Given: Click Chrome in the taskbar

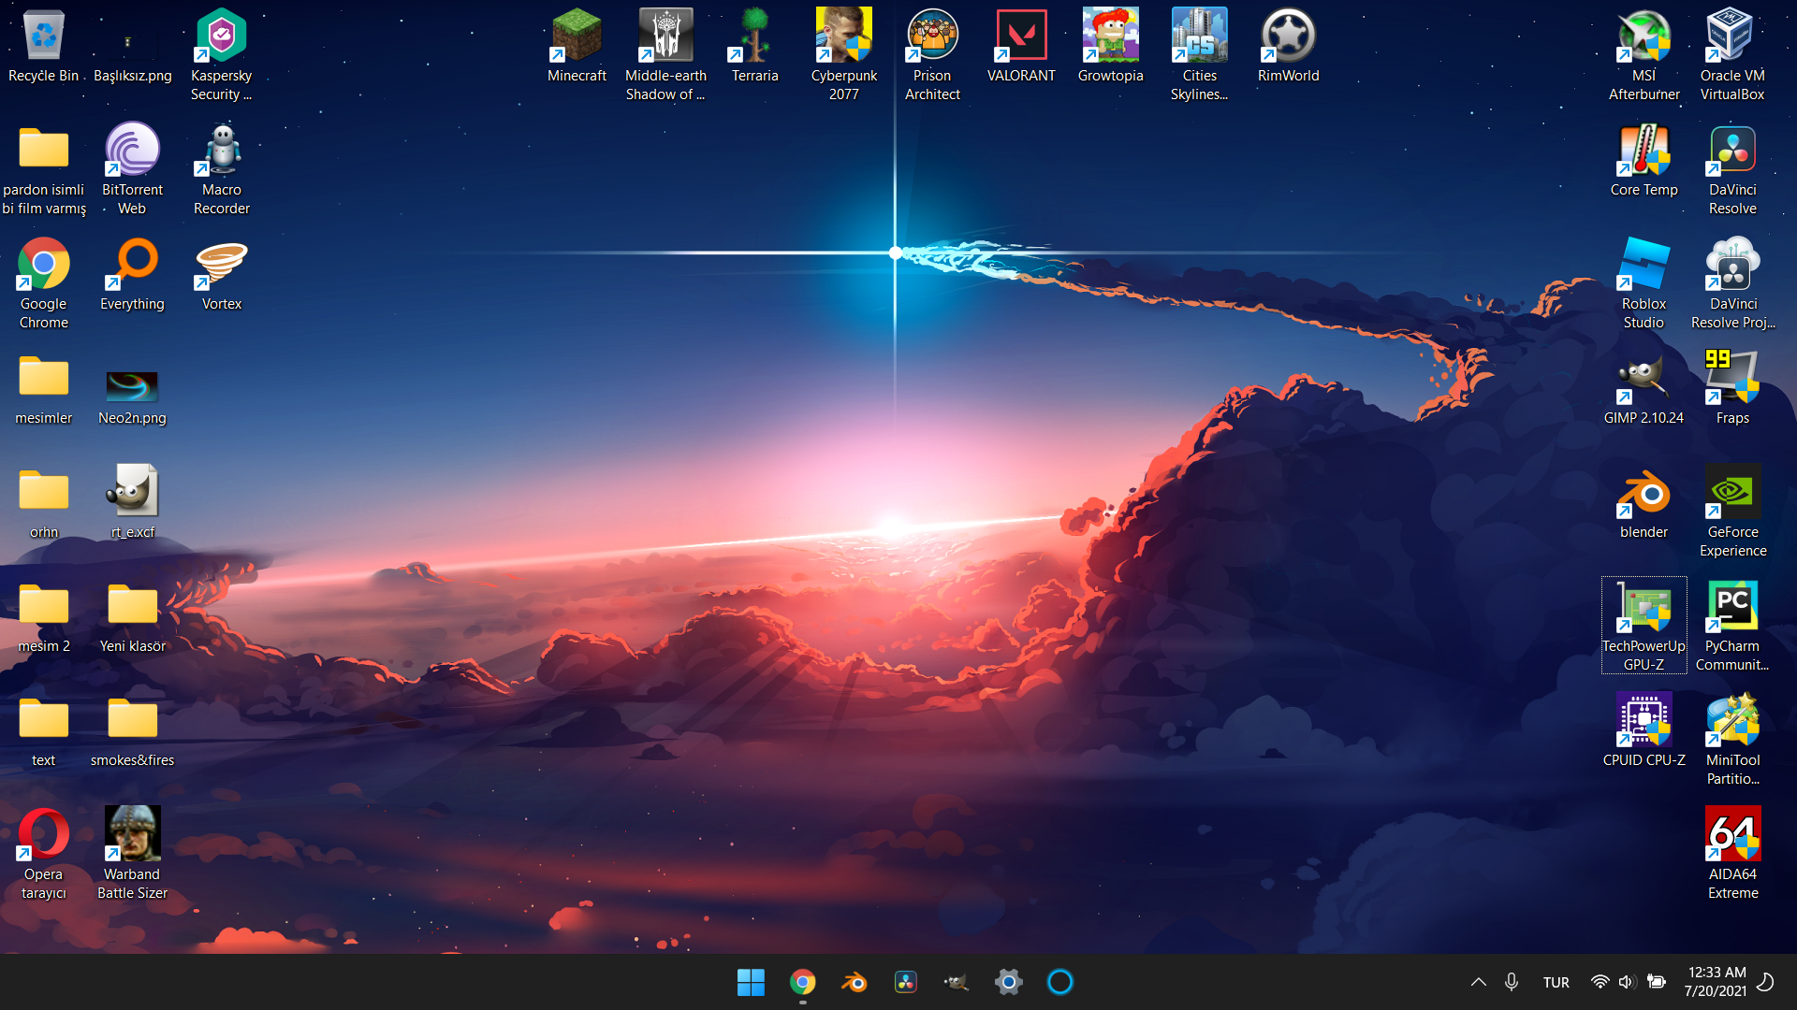Looking at the screenshot, I should (802, 982).
